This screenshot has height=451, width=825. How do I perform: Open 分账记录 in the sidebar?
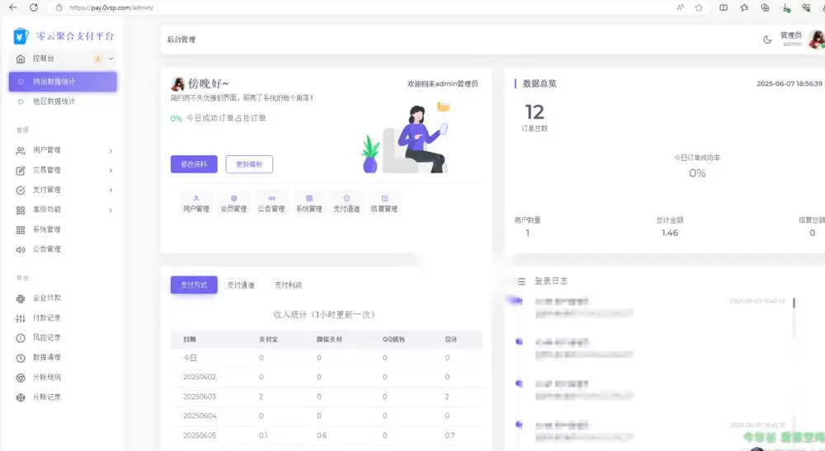pos(46,397)
